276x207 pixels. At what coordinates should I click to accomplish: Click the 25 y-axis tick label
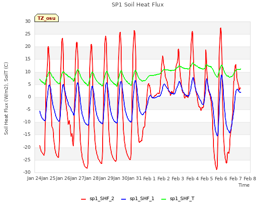pyautogui.click(x=28, y=34)
